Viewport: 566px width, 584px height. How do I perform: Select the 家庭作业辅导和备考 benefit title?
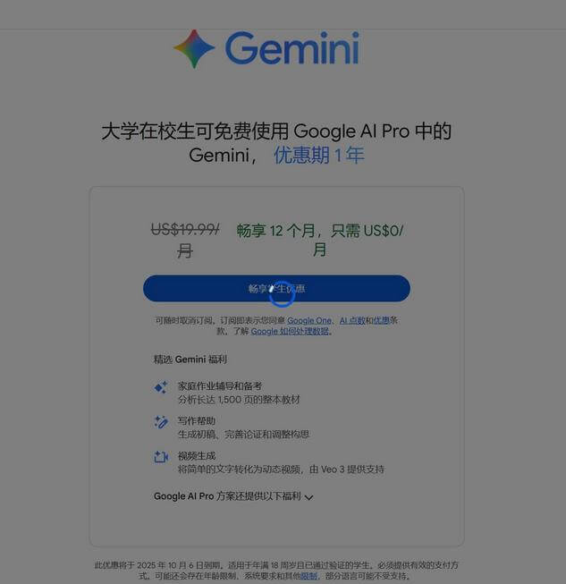(220, 385)
